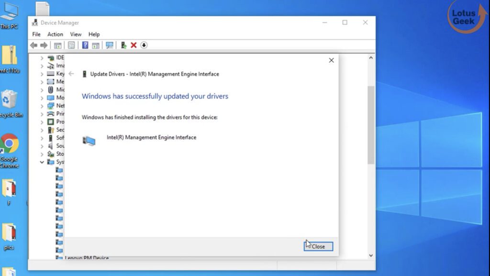The image size is (490, 276).
Task: Select the IDE controllers category icon
Action: coord(51,58)
